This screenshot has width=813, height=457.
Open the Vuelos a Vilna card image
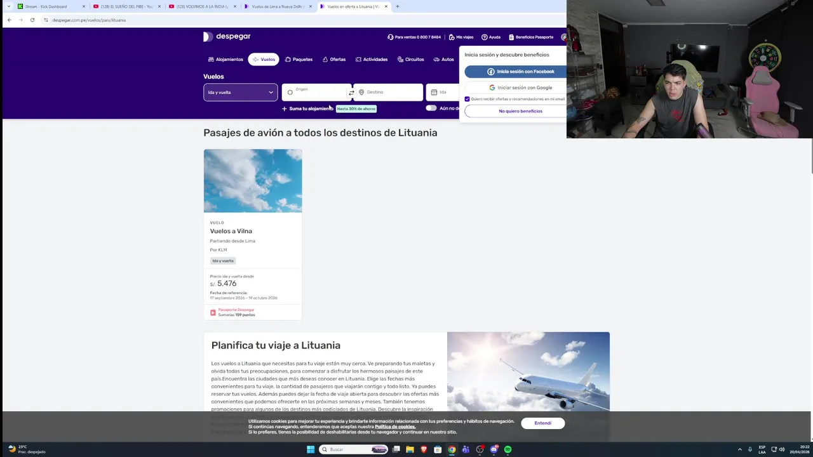tap(253, 181)
